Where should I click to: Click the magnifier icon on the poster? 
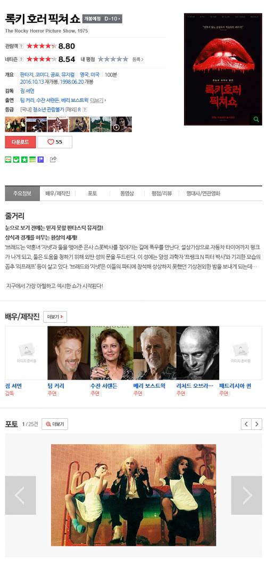(x=256, y=119)
